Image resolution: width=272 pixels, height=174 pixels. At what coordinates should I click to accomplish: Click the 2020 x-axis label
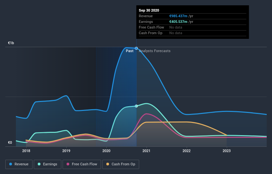106,151
